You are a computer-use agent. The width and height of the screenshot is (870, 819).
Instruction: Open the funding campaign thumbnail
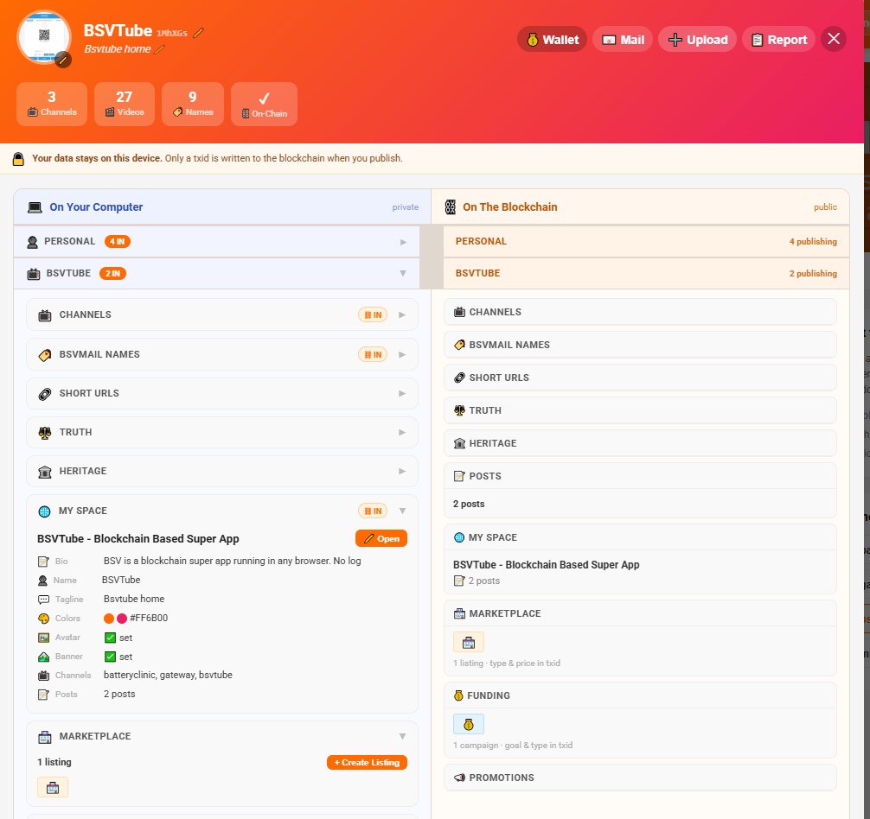tap(469, 724)
